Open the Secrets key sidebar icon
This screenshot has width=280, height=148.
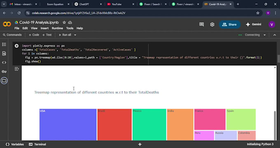(4, 72)
